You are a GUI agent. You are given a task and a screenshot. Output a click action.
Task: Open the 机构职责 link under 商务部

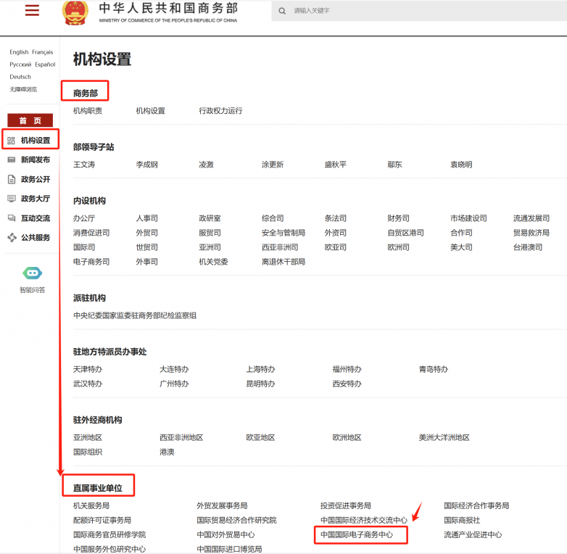click(88, 111)
